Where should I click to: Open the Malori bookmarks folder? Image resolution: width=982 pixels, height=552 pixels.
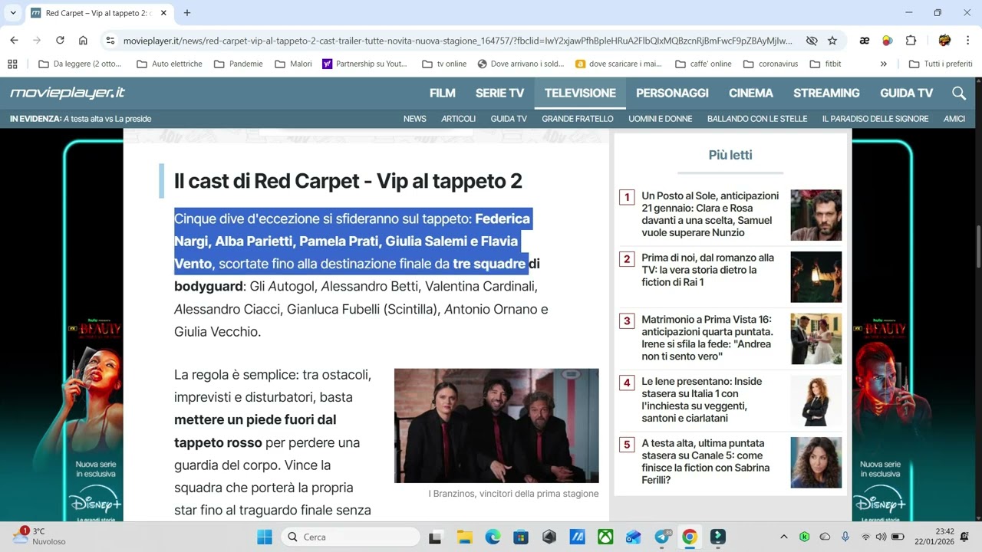293,64
